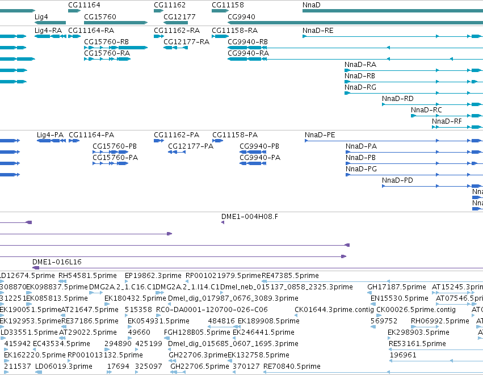Click transcript CG11158-RA label
The width and height of the screenshot is (483, 375).
pyautogui.click(x=235, y=31)
